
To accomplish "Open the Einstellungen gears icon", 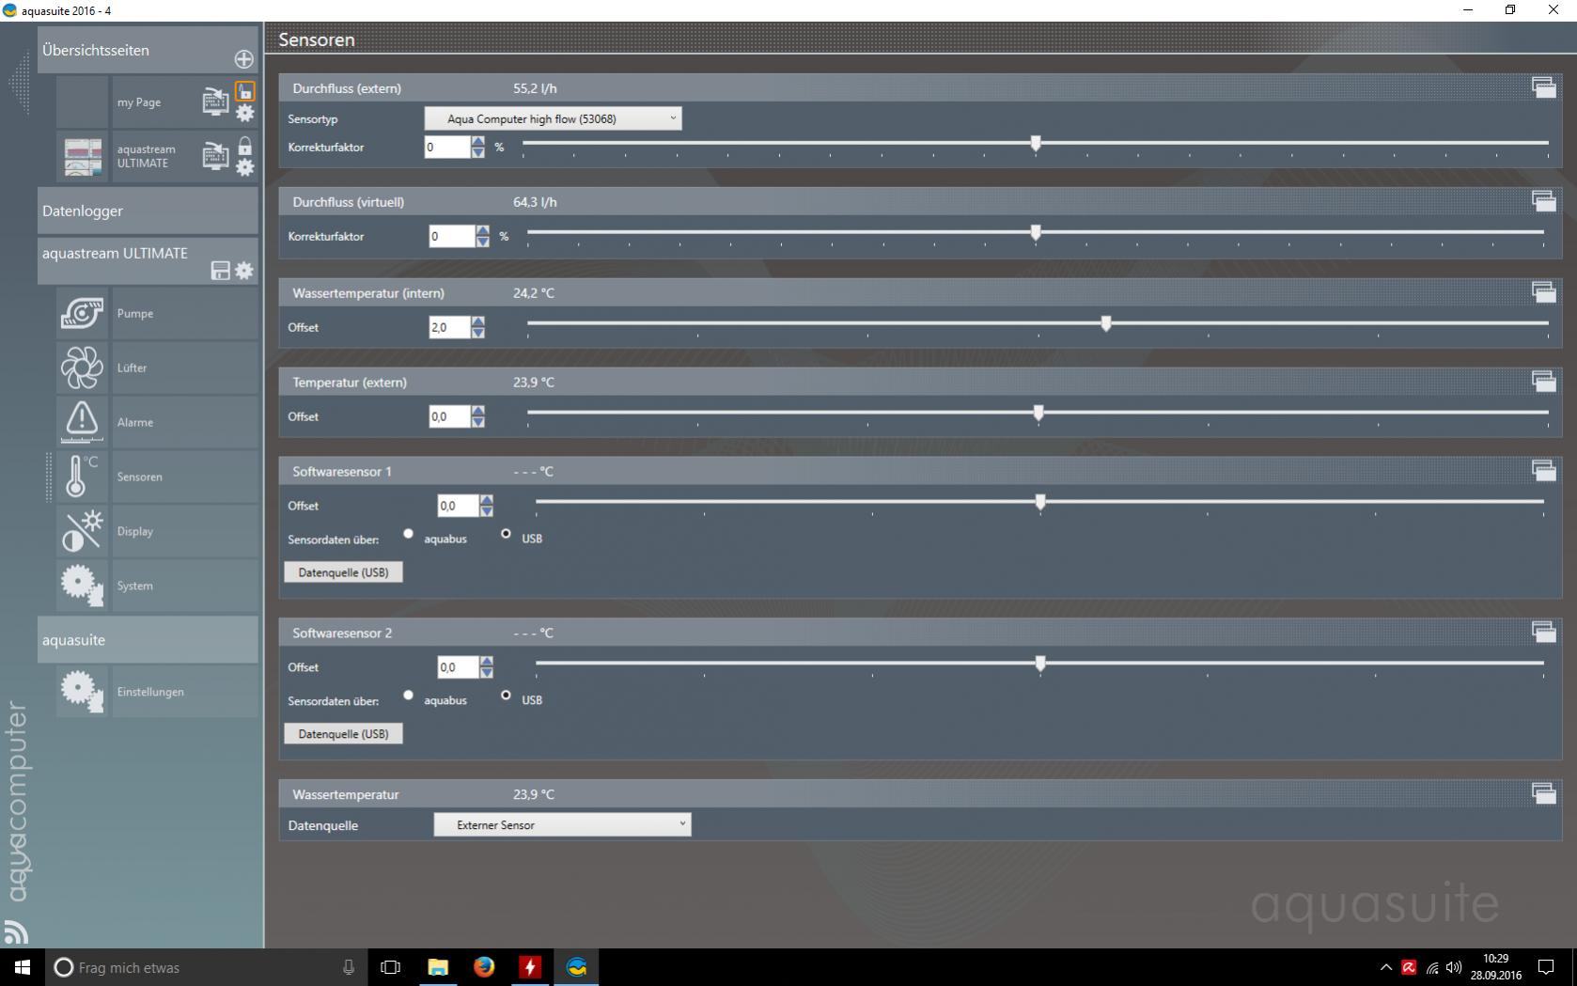I will tap(83, 692).
